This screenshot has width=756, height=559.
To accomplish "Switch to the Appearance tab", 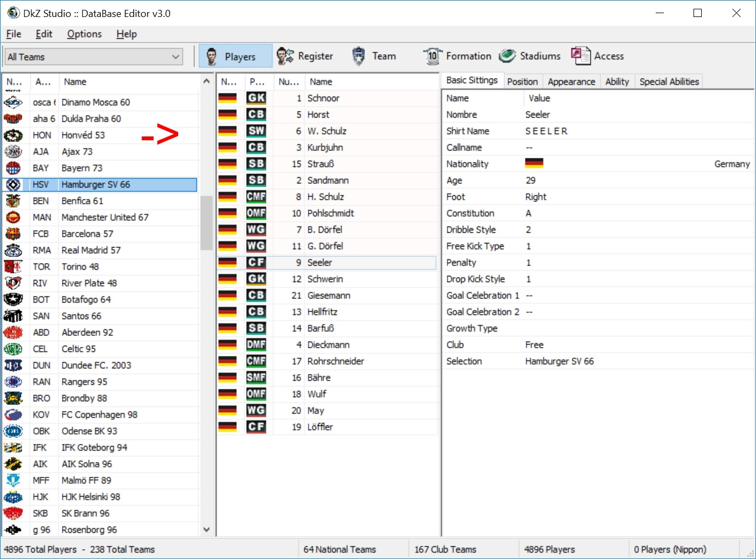I will tap(571, 82).
